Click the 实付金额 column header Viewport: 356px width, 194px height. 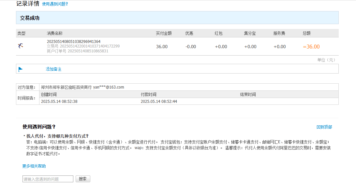(x=164, y=33)
